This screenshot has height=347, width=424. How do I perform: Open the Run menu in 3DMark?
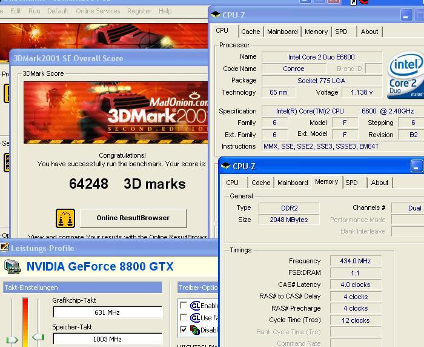pos(35,11)
